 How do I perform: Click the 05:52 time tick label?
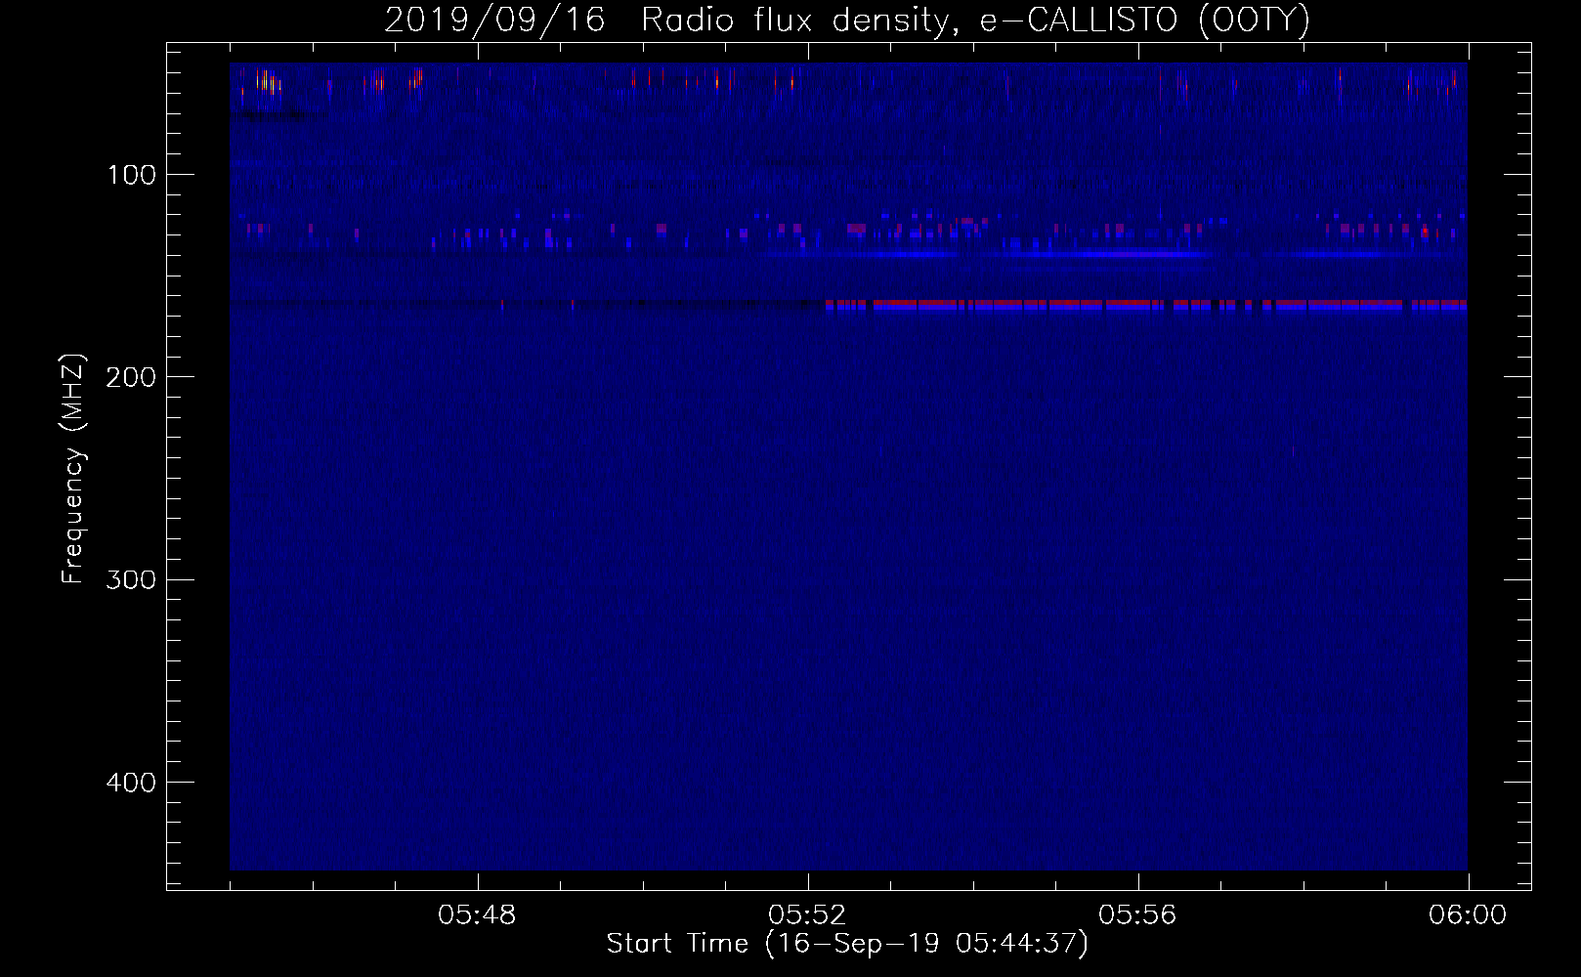pyautogui.click(x=808, y=915)
